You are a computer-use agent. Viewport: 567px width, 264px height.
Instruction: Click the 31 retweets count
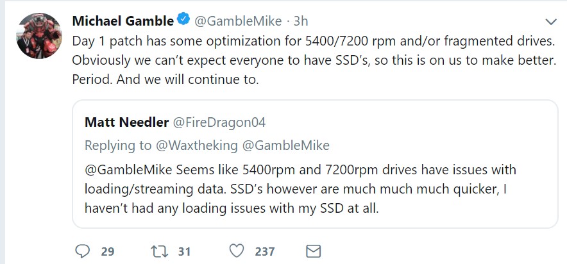184,251
